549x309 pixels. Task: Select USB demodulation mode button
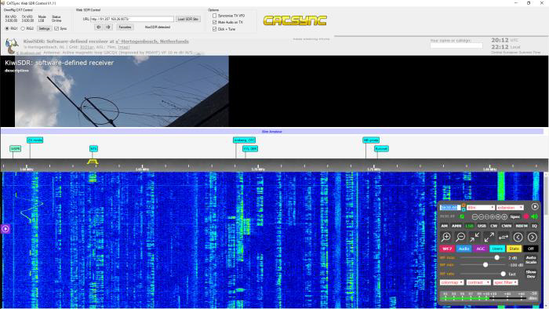coord(482,226)
